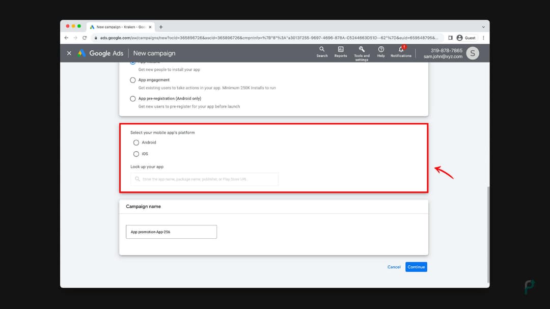Open Notifications with the alert badge
This screenshot has height=309, width=550.
click(x=401, y=52)
